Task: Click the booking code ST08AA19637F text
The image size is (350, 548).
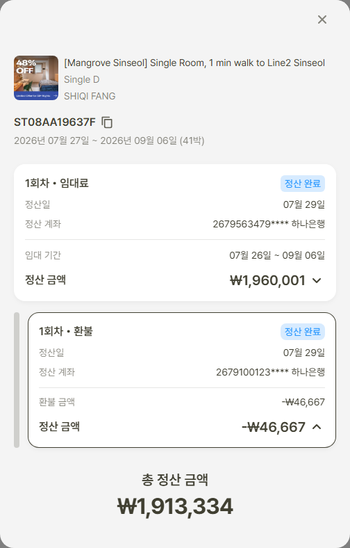Action: (55, 122)
